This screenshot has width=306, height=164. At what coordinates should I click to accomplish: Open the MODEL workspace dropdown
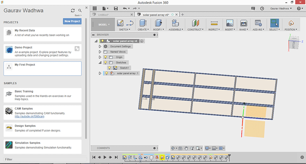coord(103,24)
